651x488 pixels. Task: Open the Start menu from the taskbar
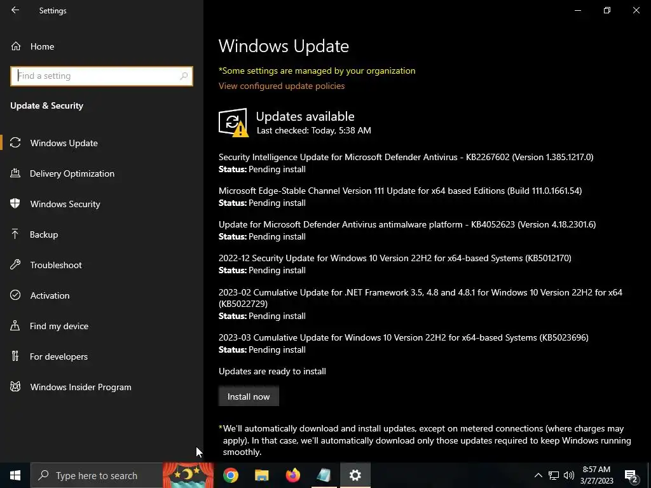tap(15, 475)
